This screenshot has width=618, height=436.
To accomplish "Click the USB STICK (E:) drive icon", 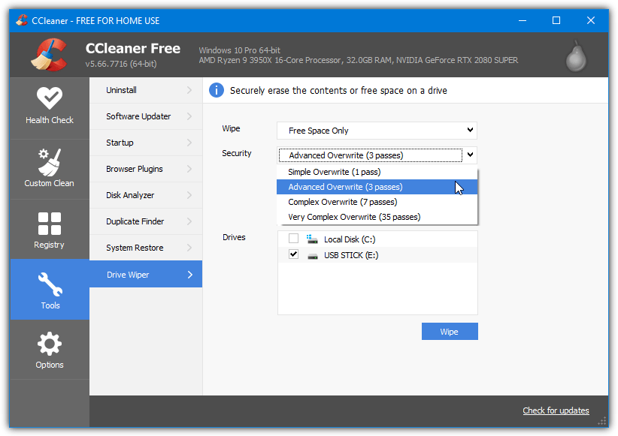I will pyautogui.click(x=313, y=256).
